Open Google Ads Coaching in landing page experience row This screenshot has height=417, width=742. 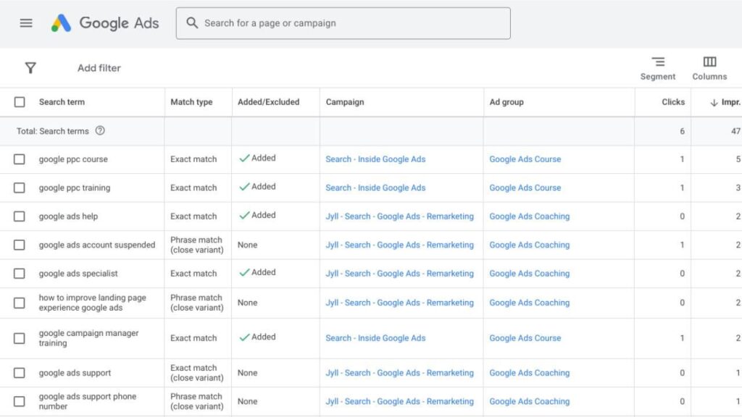tap(530, 303)
